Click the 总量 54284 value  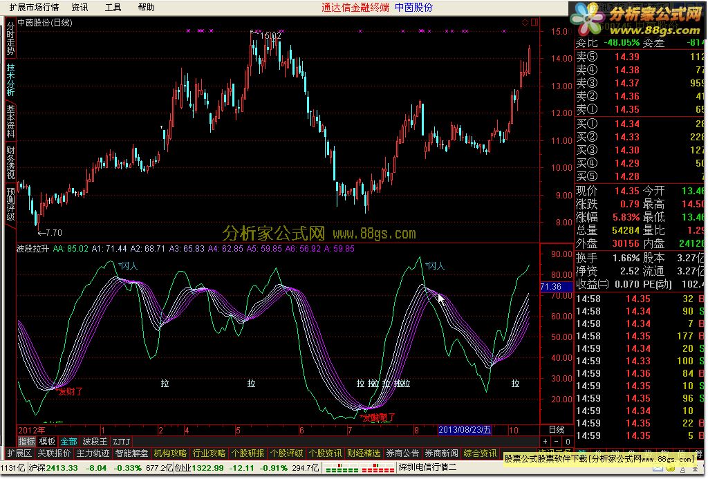pos(626,230)
